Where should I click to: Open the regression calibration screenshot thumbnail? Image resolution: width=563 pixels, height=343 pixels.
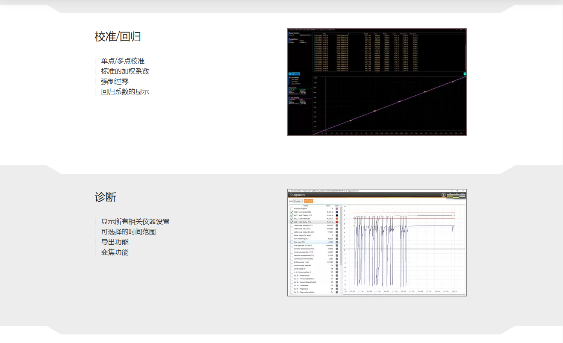tap(377, 82)
